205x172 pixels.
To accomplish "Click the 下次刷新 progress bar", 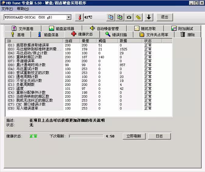I will point(86,136).
